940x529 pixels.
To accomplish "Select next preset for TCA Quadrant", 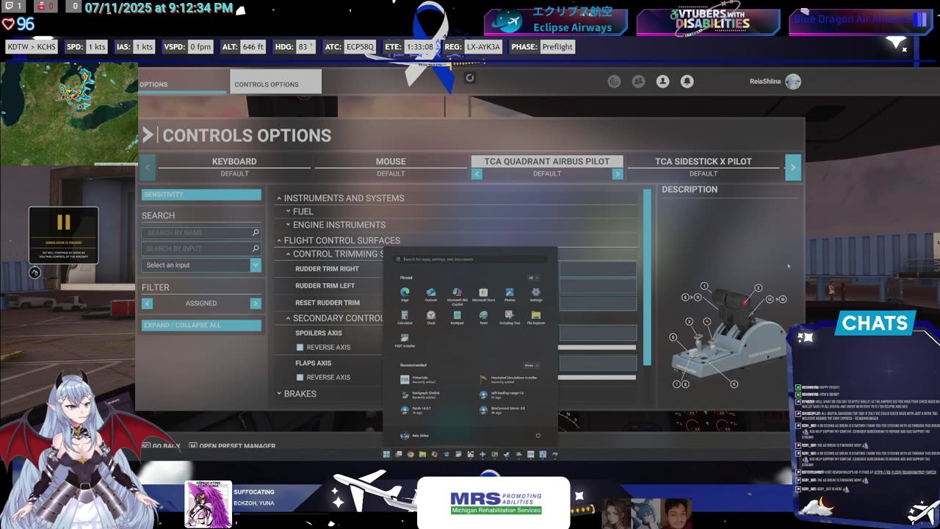I will pyautogui.click(x=618, y=174).
